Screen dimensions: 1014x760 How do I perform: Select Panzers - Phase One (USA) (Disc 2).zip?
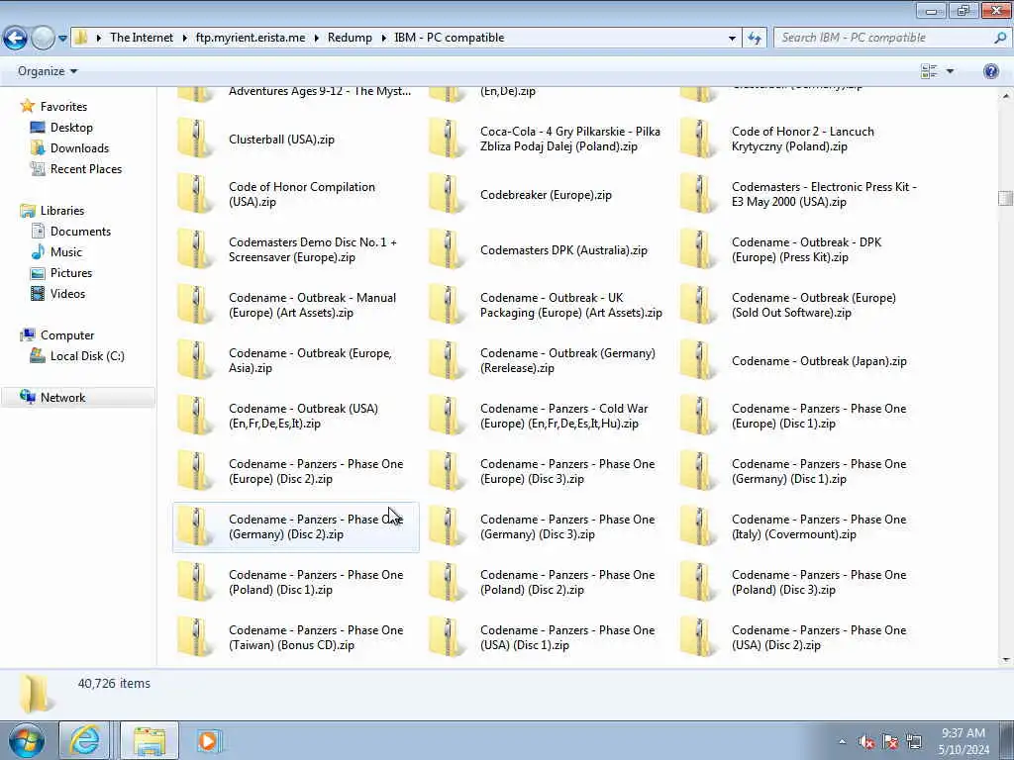819,638
